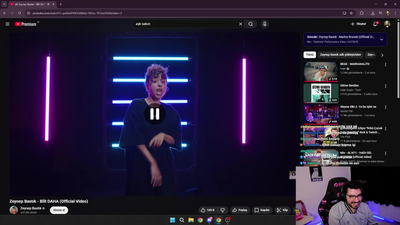Open options for The Pally video

385,128
